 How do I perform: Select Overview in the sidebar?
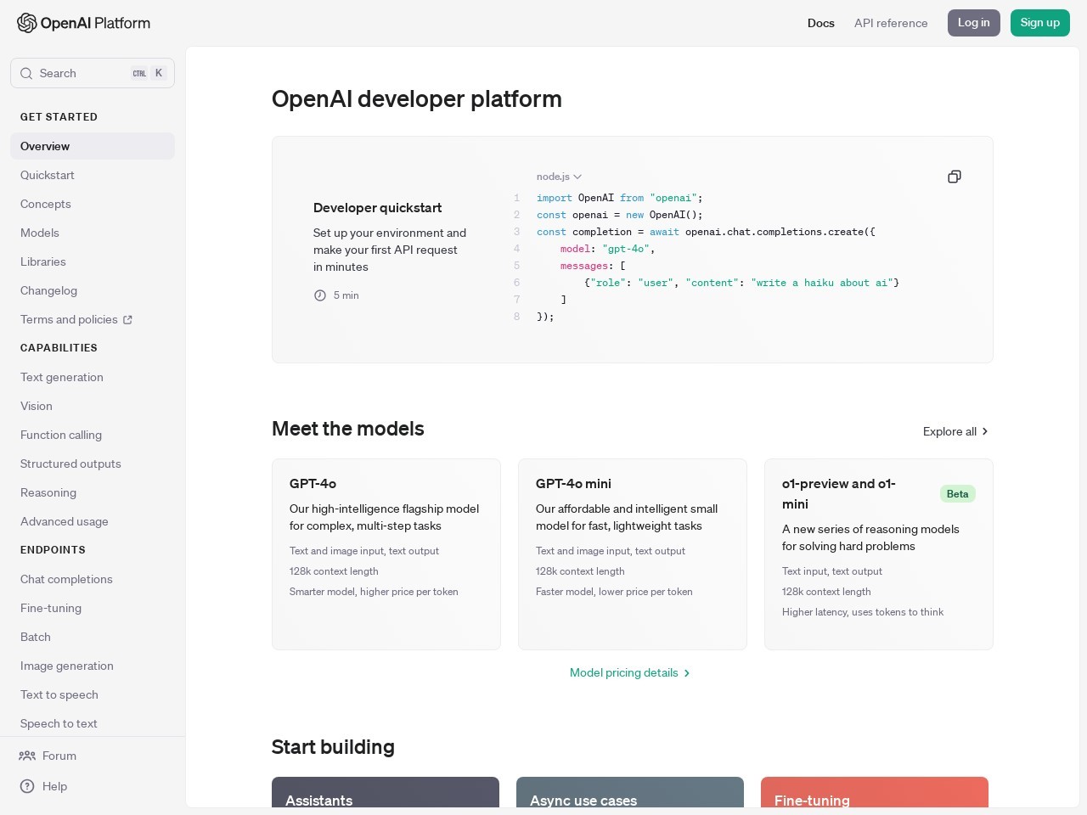coord(93,146)
